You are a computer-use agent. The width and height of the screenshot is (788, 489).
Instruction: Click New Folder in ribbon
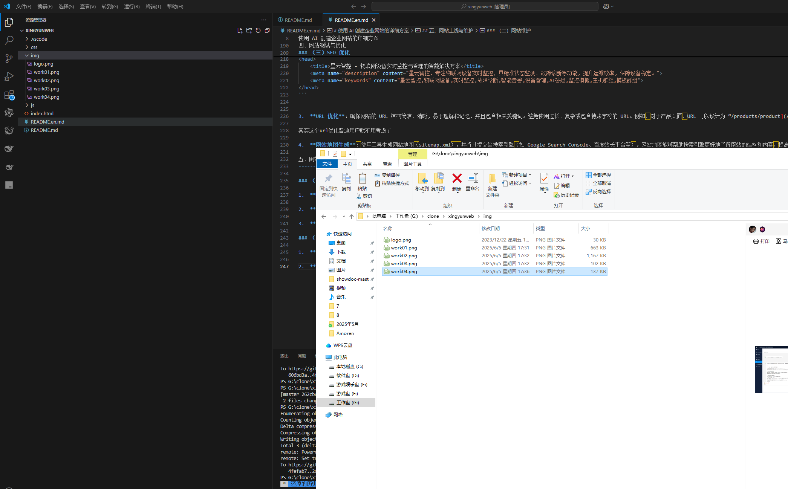click(492, 185)
